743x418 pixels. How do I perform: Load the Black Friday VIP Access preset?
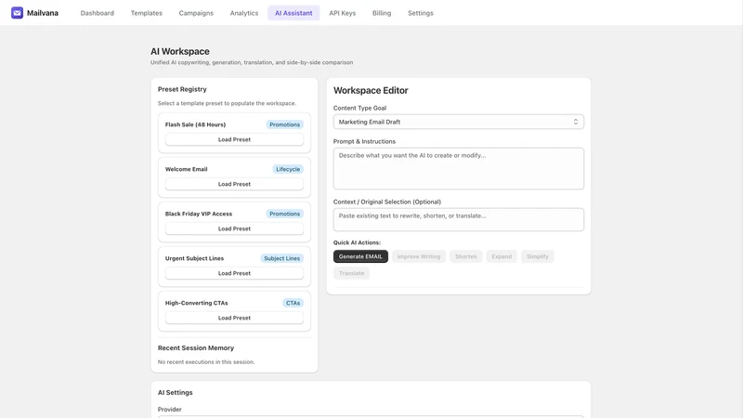click(x=234, y=229)
